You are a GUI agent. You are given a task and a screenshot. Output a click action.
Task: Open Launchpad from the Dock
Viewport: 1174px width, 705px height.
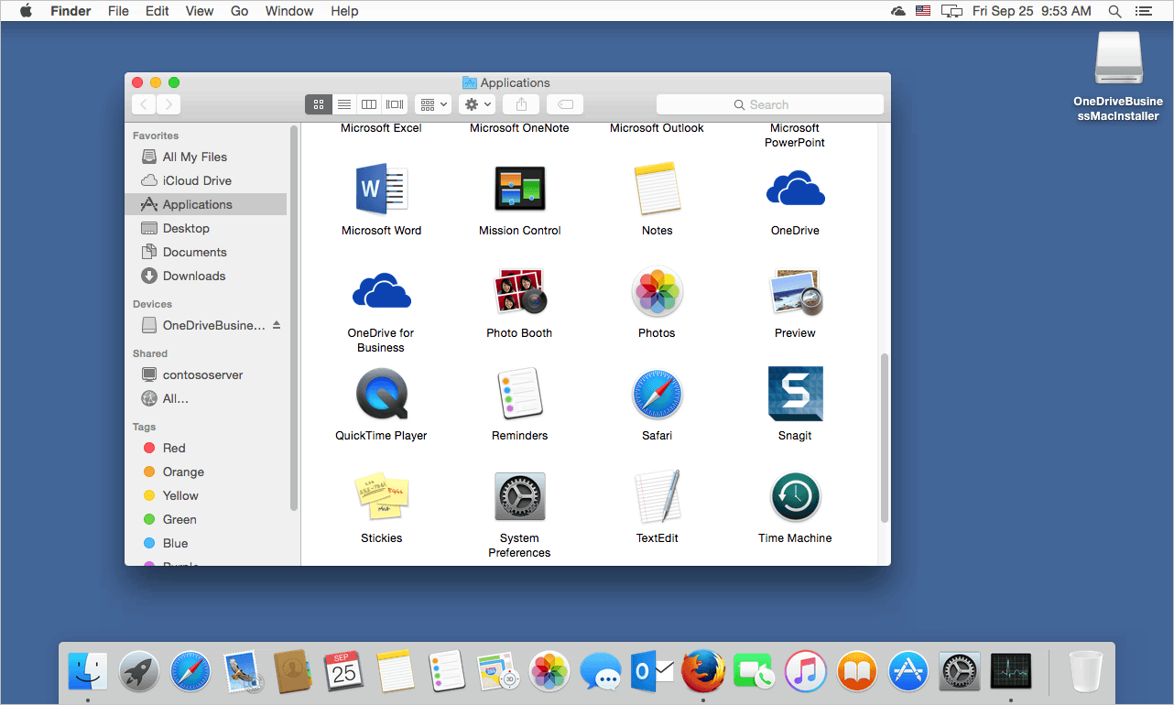pos(139,673)
